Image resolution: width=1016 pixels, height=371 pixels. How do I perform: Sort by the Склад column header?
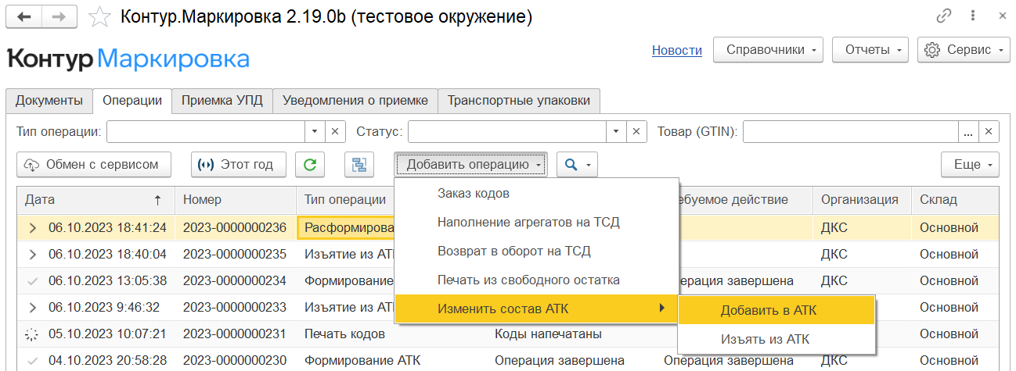coord(955,200)
